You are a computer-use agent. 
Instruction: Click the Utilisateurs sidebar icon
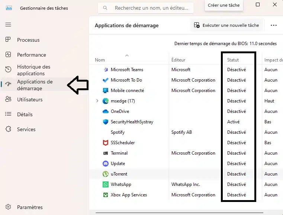point(8,99)
